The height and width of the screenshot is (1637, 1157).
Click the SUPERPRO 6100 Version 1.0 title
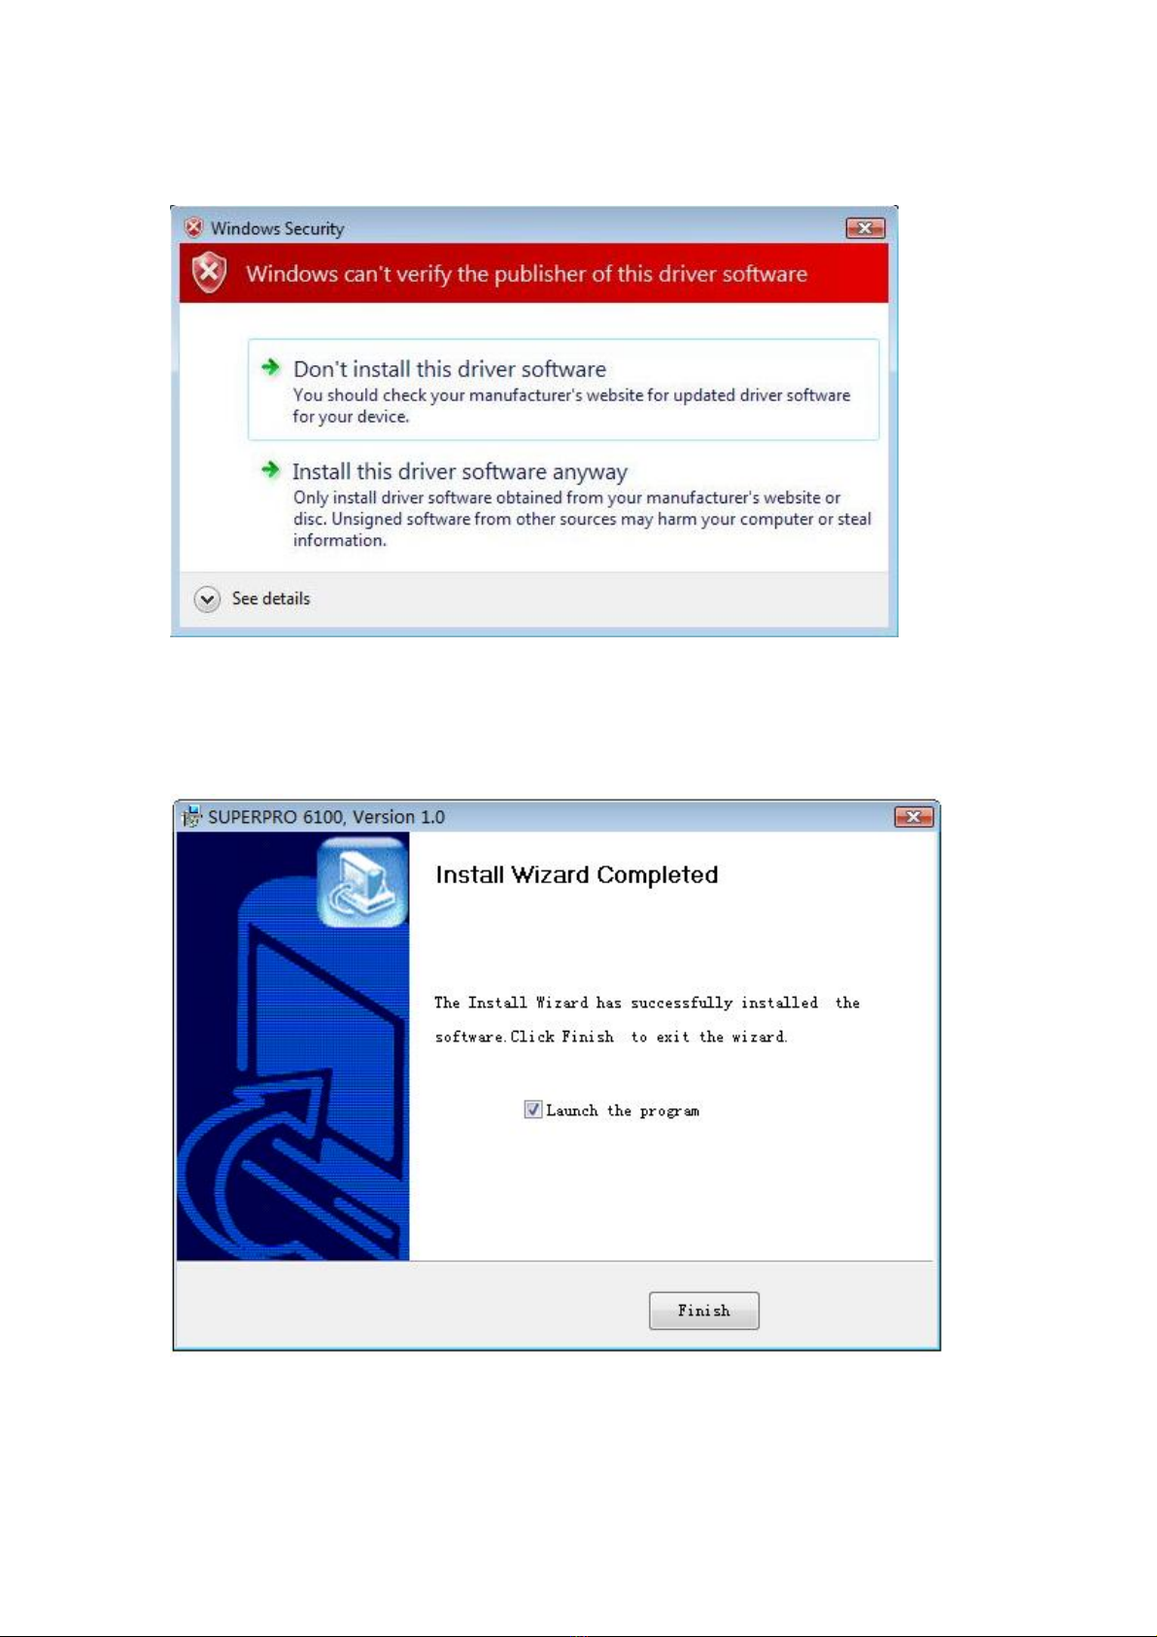point(326,817)
